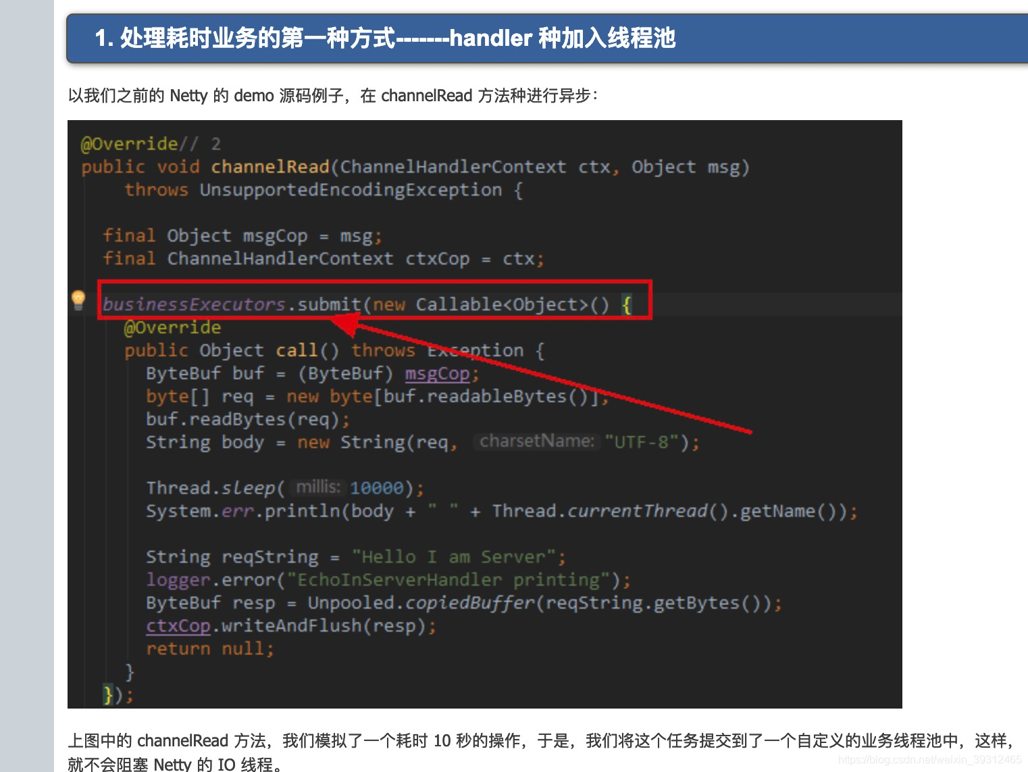Click the 'businessExecutors.submit' code line
This screenshot has width=1028, height=772.
coord(367,305)
